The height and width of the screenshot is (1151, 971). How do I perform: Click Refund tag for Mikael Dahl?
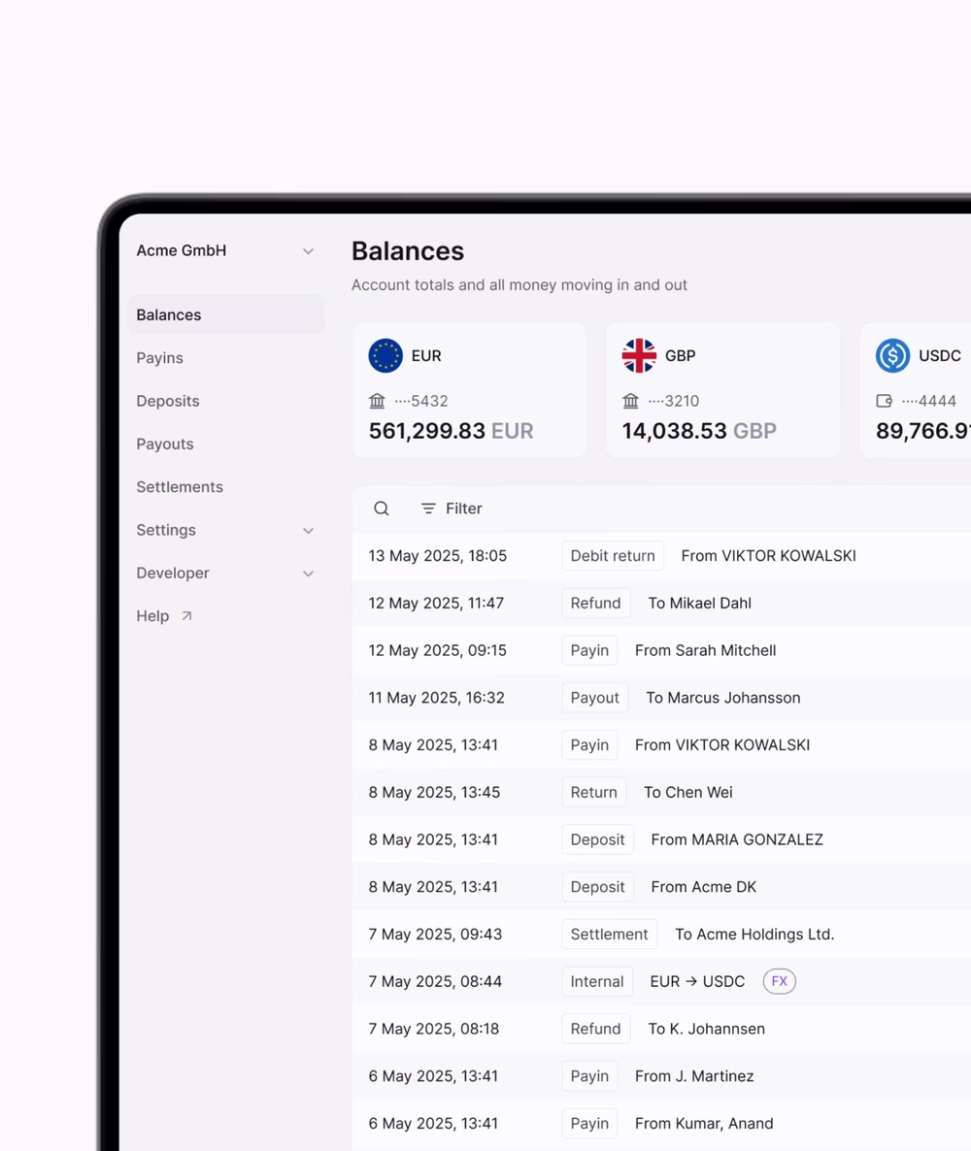(x=595, y=604)
